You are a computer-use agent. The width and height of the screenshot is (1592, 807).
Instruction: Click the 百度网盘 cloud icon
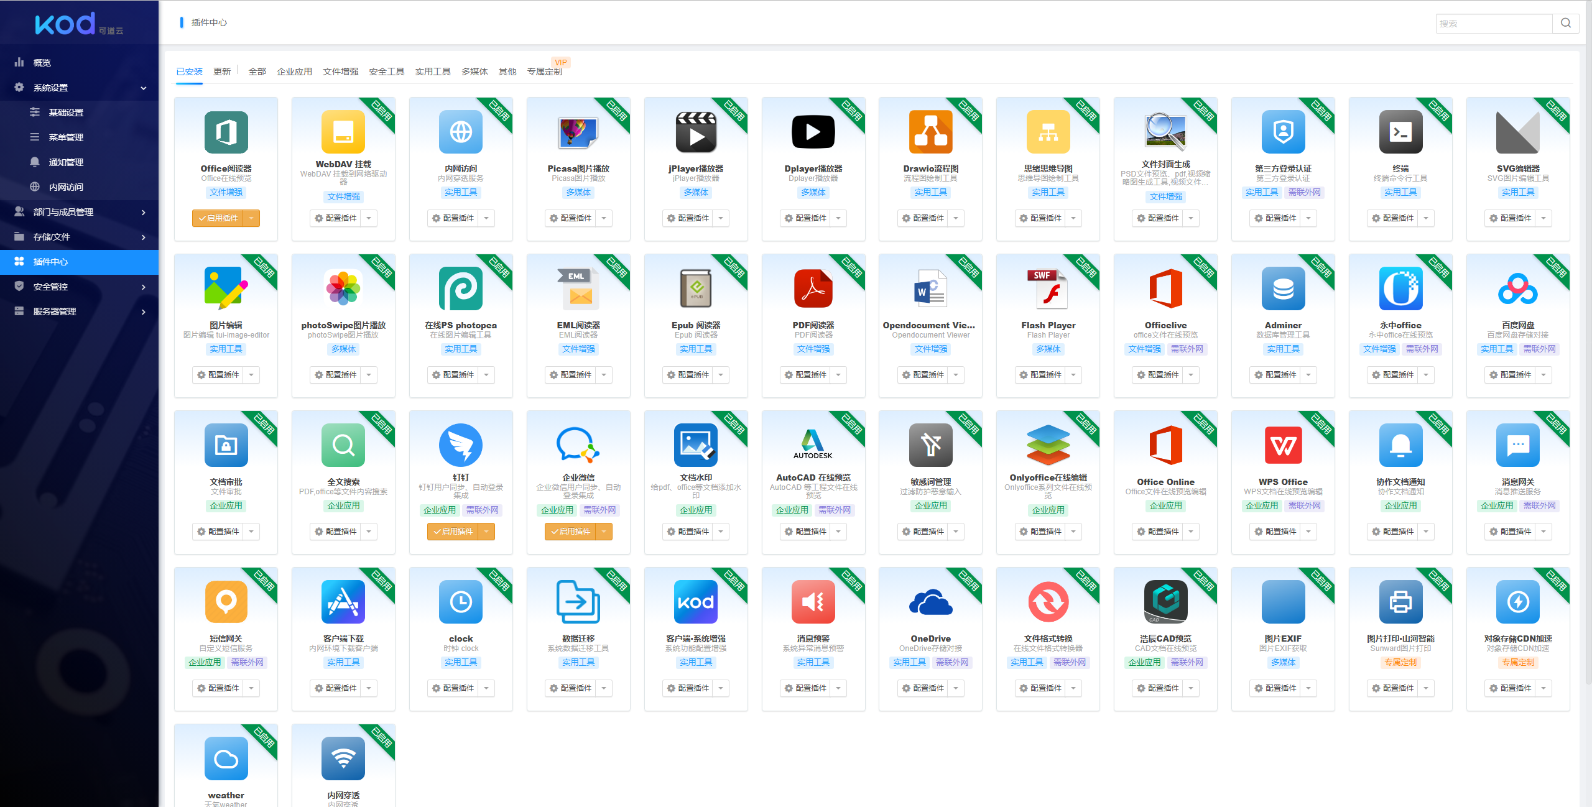click(x=1518, y=288)
